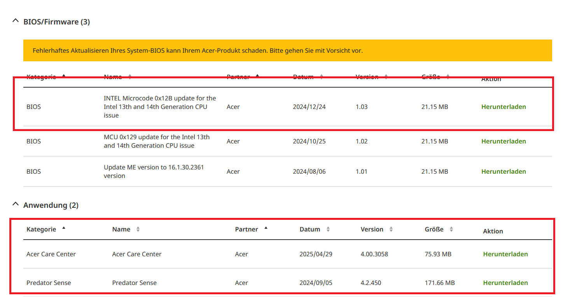Click date 2024/09/05 cell
The height and width of the screenshot is (297, 570).
point(316,283)
